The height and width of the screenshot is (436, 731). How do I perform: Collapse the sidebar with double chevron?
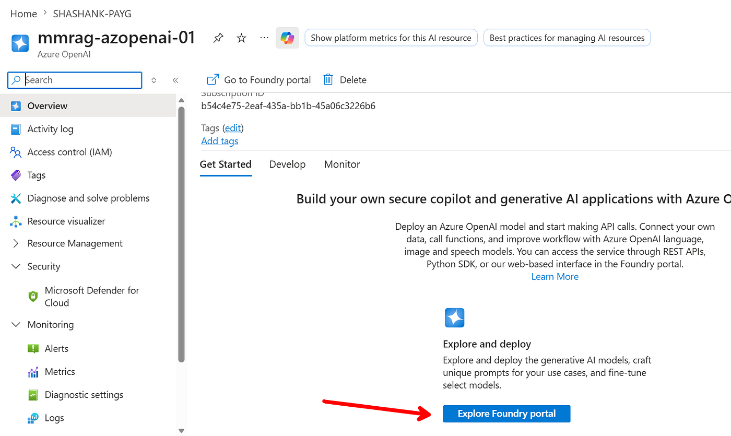[175, 80]
